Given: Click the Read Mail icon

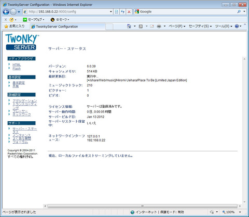Looking at the screenshot, I should [152, 26].
